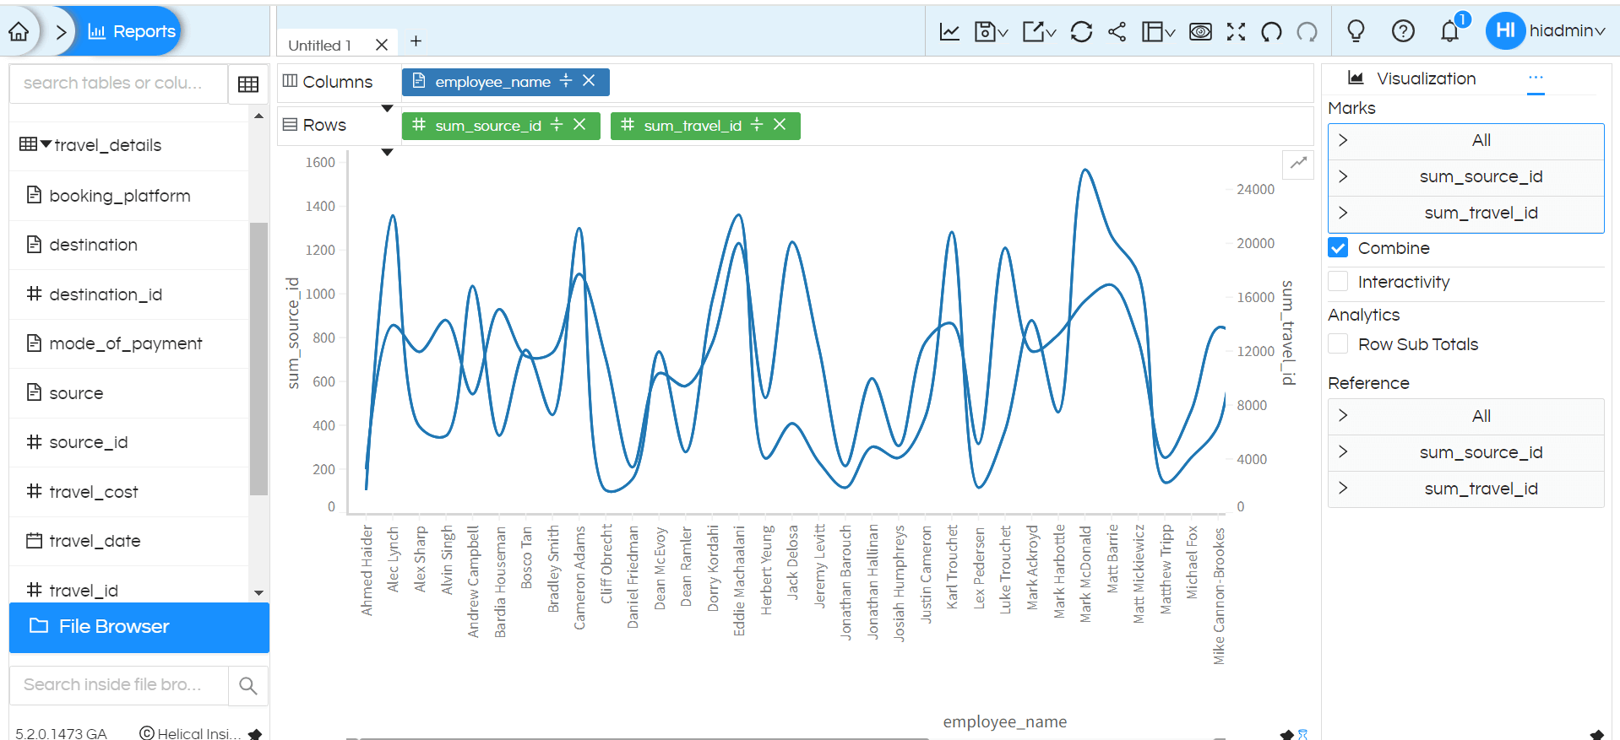Click the table grid view icon
This screenshot has height=740, width=1620.
click(x=248, y=84)
